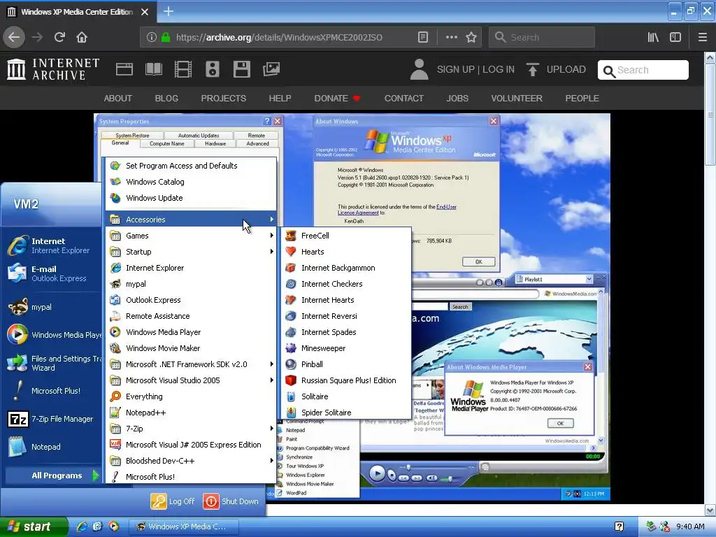Image resolution: width=716 pixels, height=537 pixels.
Task: Open page actions ellipsis menu
Action: (x=452, y=38)
